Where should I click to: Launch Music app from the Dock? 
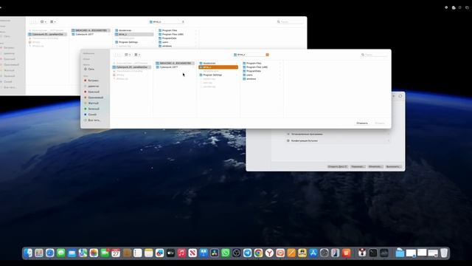click(181, 253)
